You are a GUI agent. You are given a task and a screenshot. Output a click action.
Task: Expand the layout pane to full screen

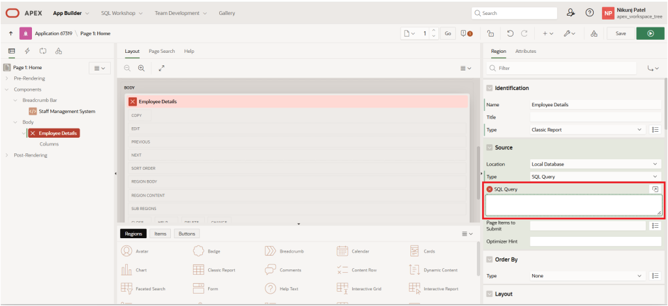click(x=162, y=68)
